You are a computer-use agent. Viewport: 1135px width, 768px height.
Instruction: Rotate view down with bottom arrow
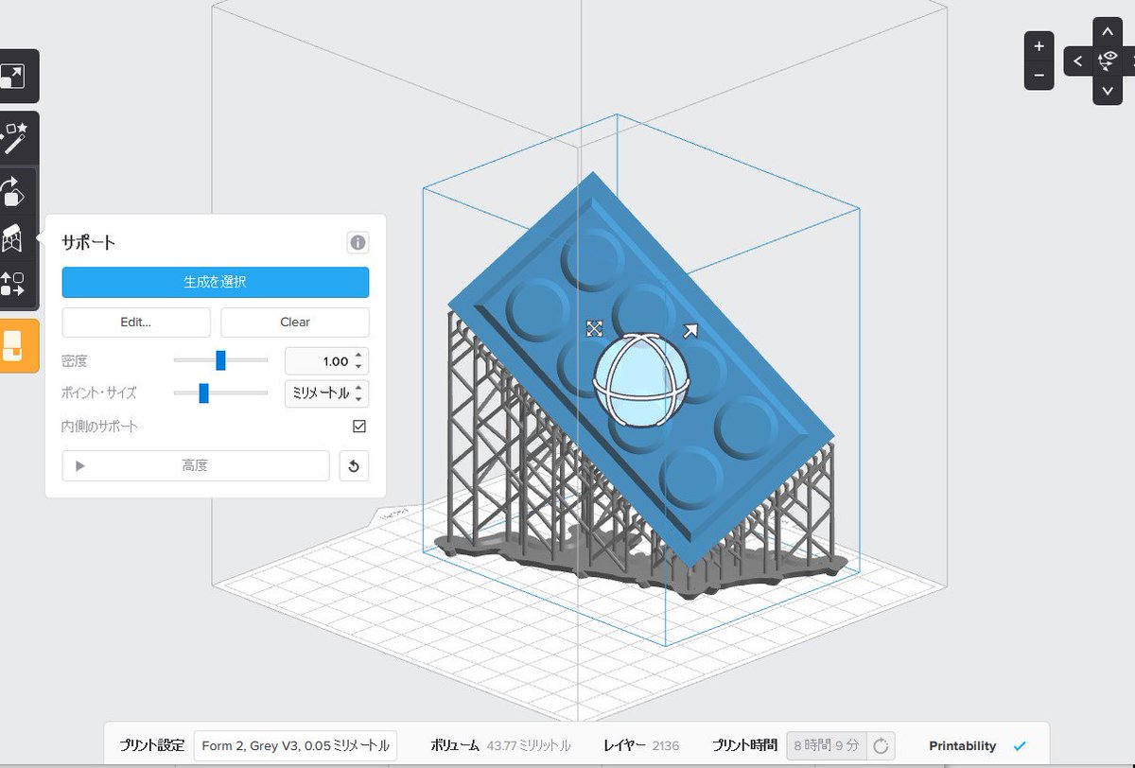tap(1108, 91)
